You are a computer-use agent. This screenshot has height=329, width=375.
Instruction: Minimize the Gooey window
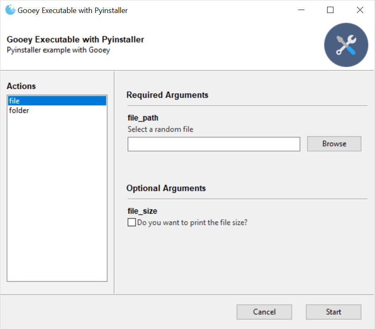tap(301, 10)
